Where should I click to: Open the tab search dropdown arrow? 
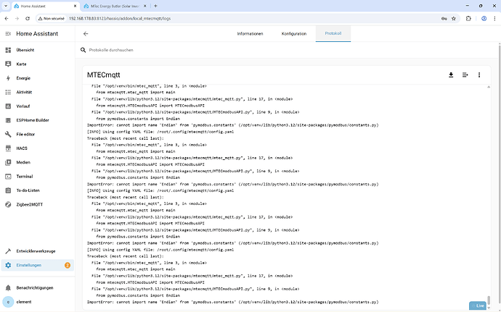(x=6, y=6)
